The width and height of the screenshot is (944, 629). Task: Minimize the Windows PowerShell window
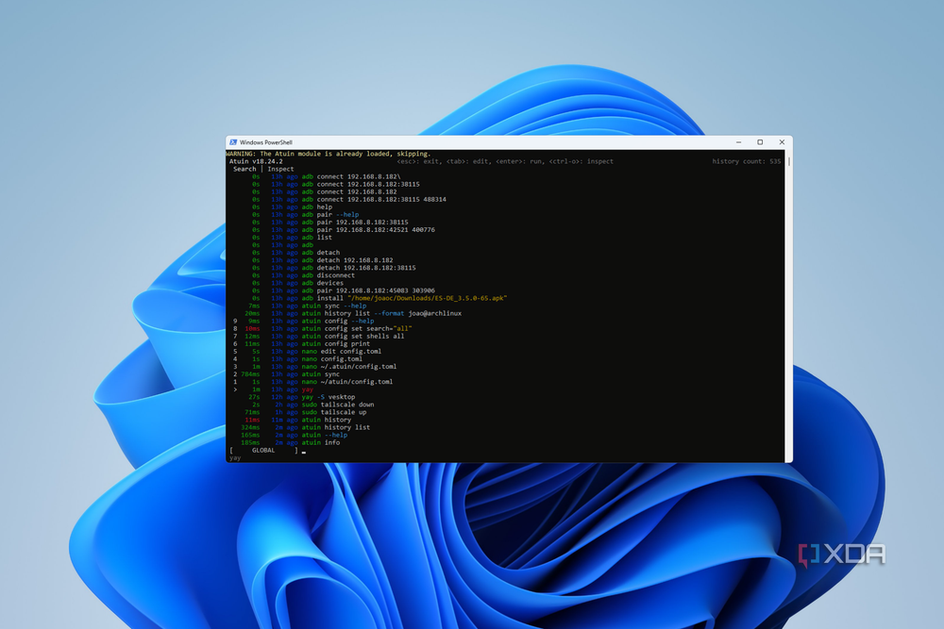tap(739, 142)
